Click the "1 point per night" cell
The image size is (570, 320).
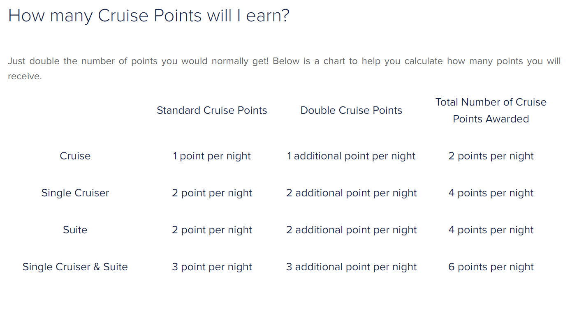[x=212, y=156]
